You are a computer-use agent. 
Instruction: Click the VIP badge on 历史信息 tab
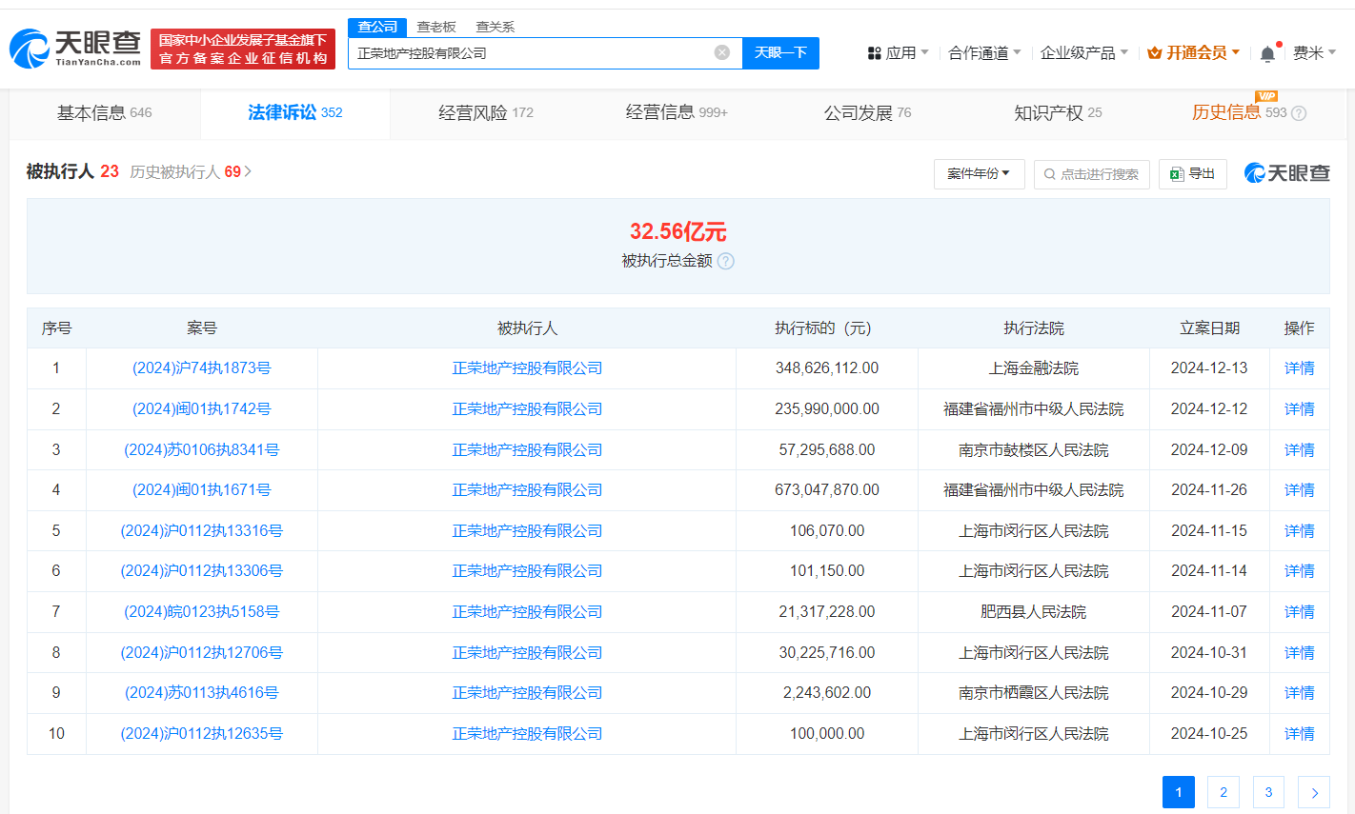[x=1267, y=96]
